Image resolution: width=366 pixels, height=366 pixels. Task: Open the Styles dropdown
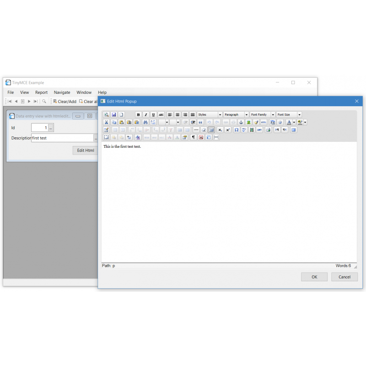click(x=209, y=114)
